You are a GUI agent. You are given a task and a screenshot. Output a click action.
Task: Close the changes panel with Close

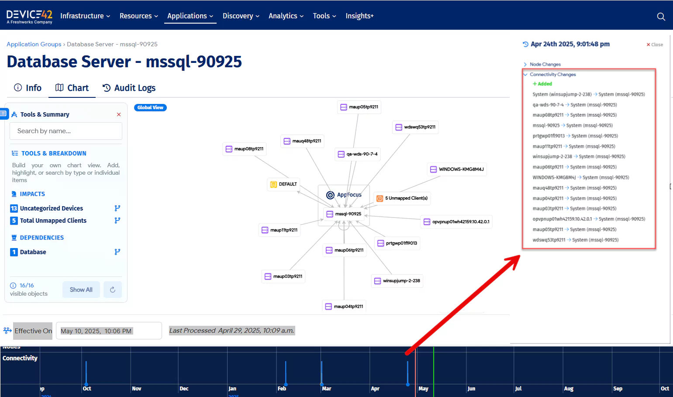655,45
